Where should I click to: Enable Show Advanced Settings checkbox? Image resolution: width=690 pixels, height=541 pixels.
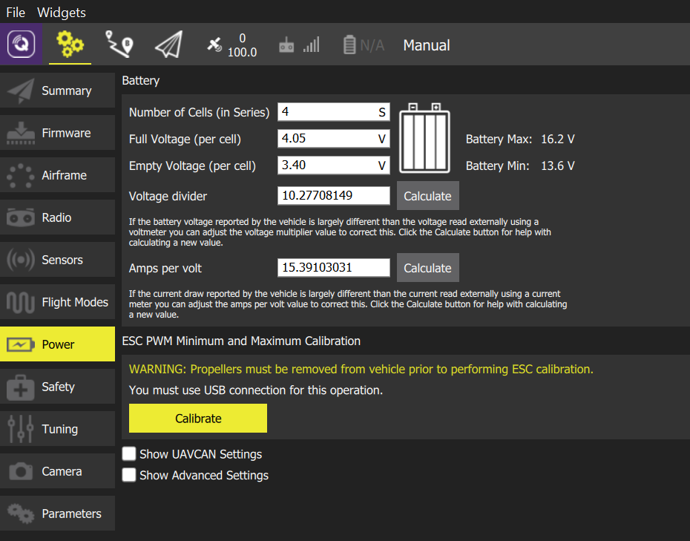tap(130, 475)
